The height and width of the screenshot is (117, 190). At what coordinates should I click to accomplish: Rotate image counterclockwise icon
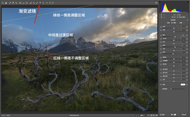[x=50, y=3]
